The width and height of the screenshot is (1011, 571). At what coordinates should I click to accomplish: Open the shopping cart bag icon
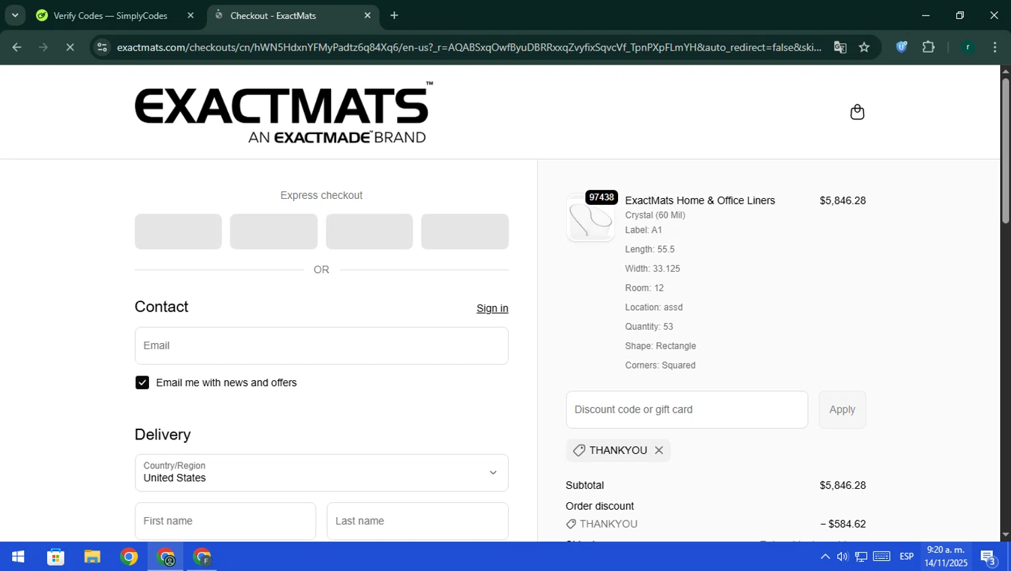[857, 112]
